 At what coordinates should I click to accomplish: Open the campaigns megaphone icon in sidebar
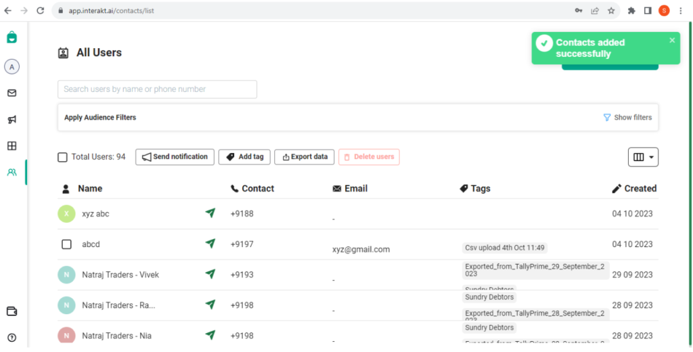pos(12,120)
